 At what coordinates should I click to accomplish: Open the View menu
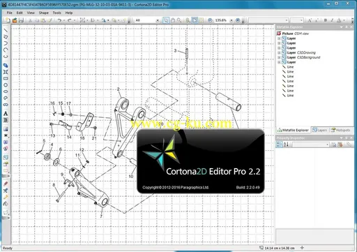coord(31,13)
